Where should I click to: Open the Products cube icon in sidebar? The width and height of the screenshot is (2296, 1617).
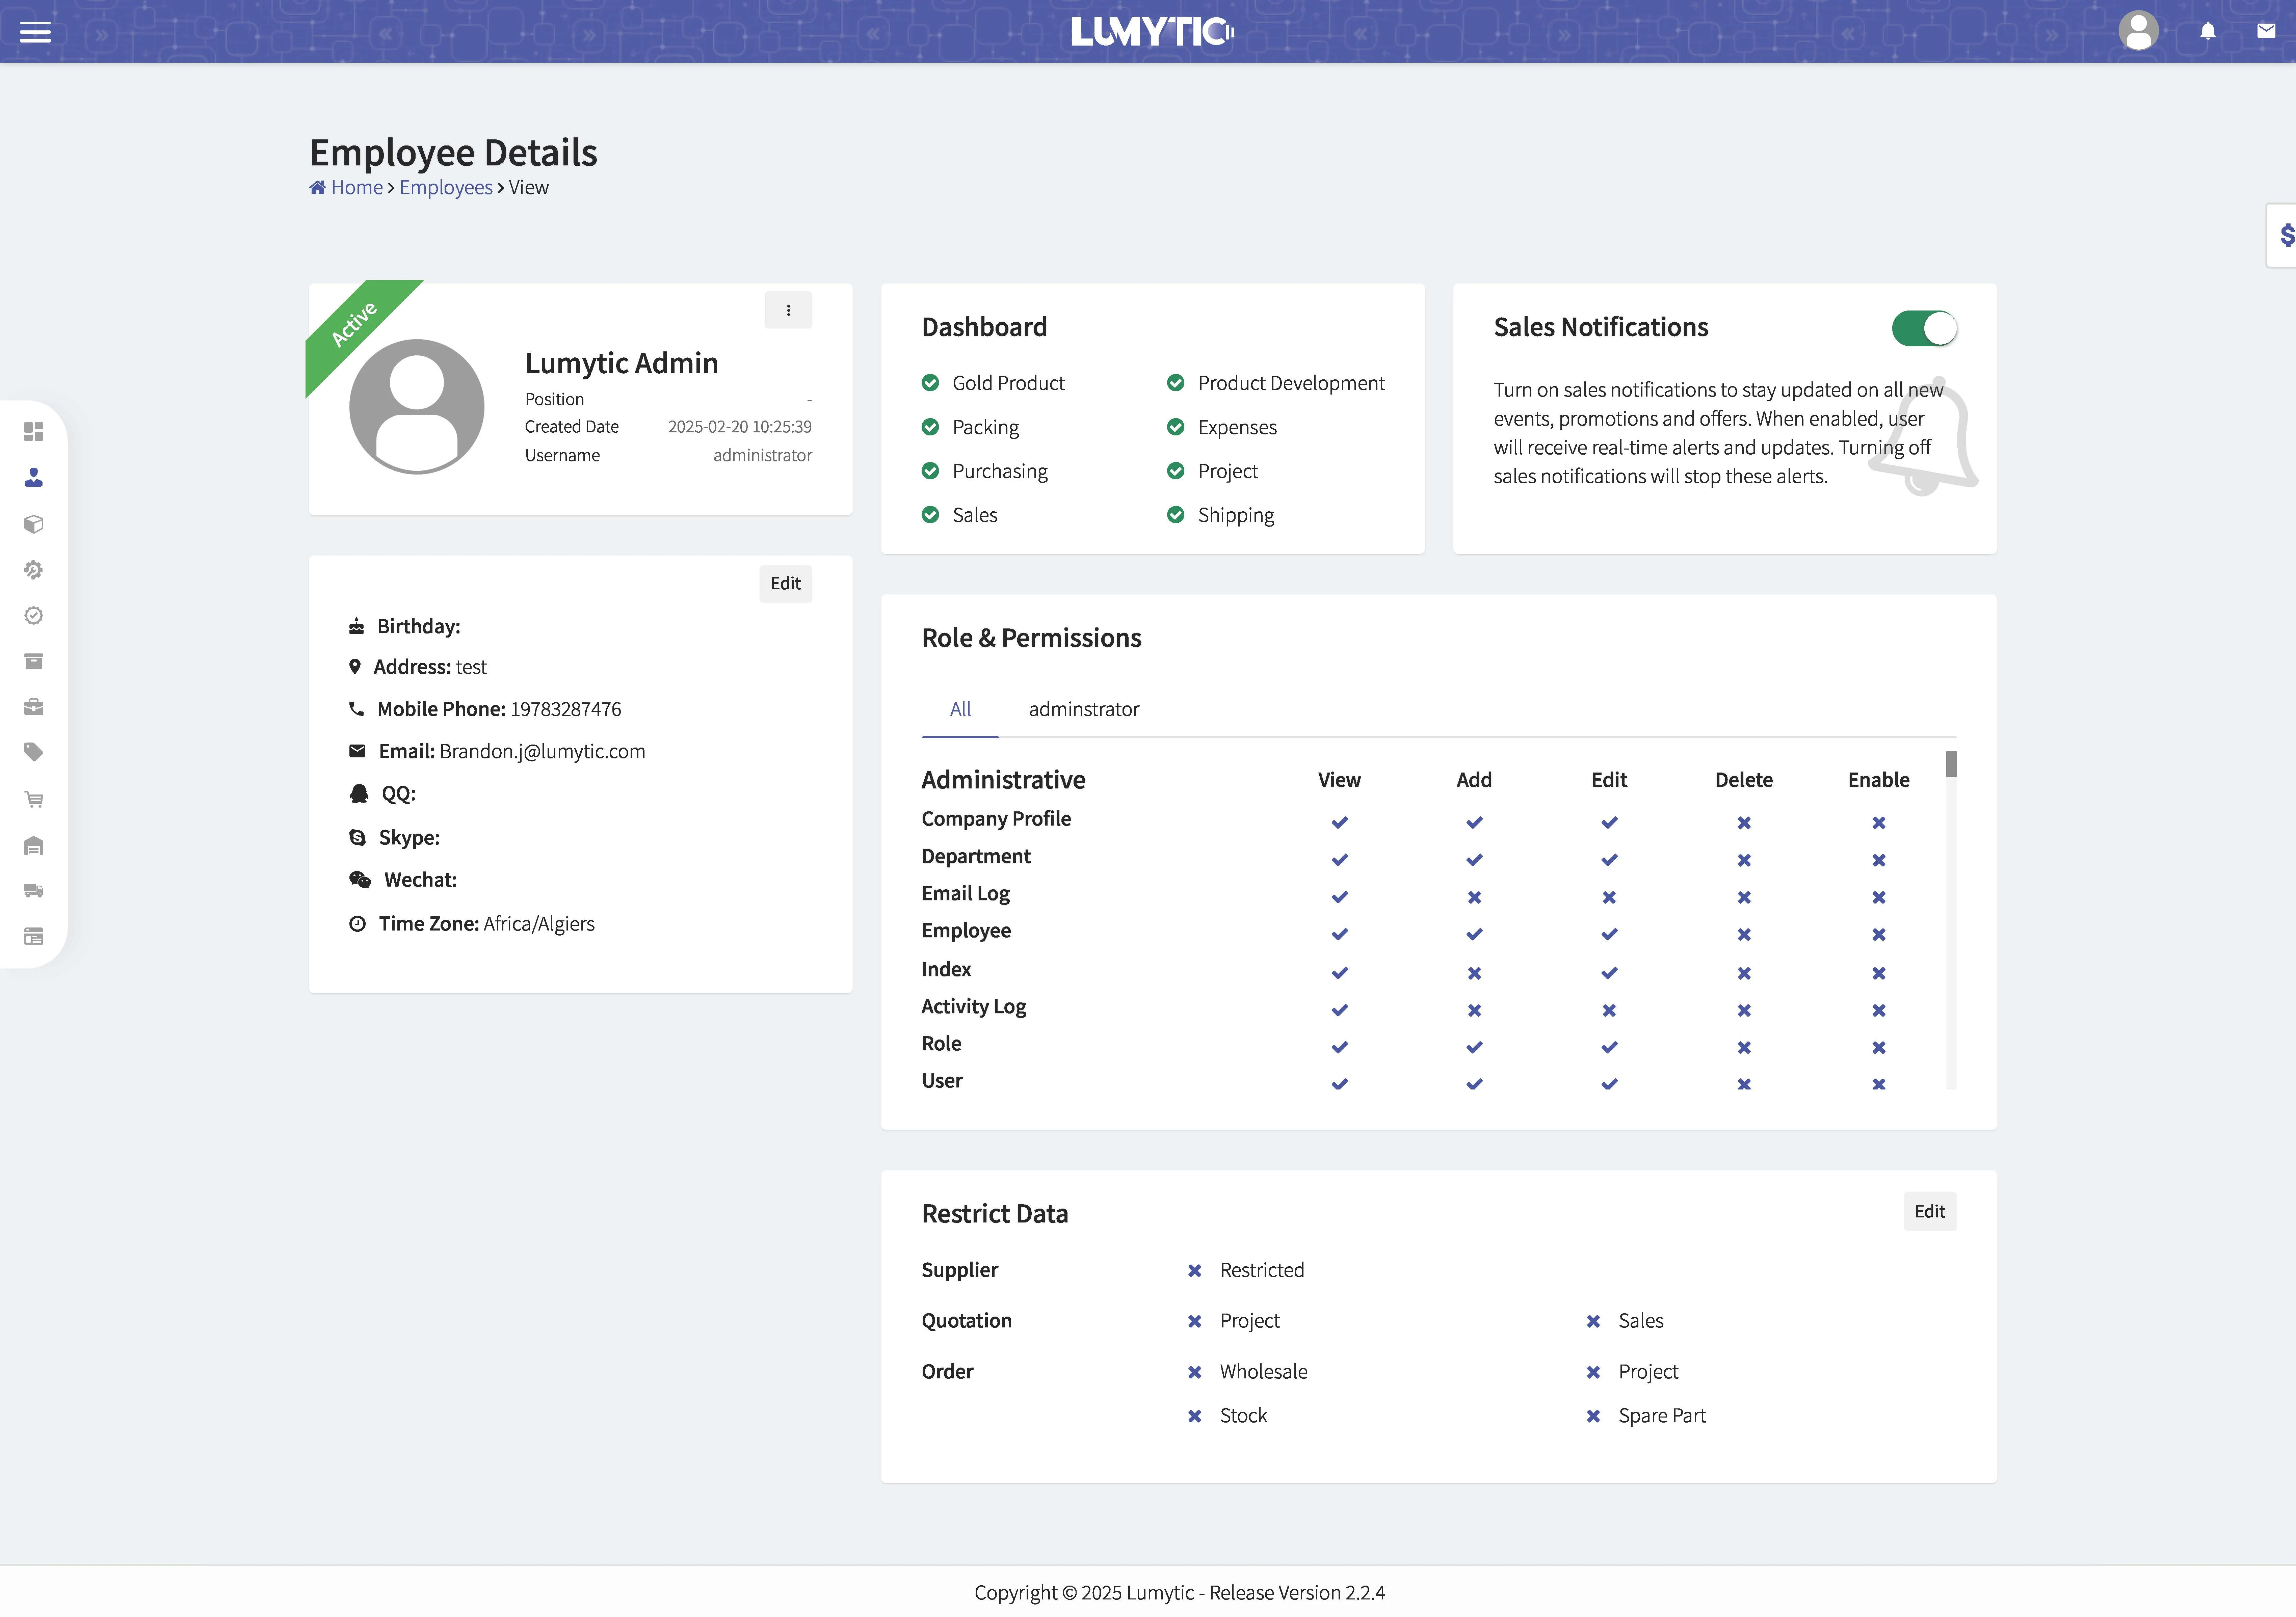point(34,524)
